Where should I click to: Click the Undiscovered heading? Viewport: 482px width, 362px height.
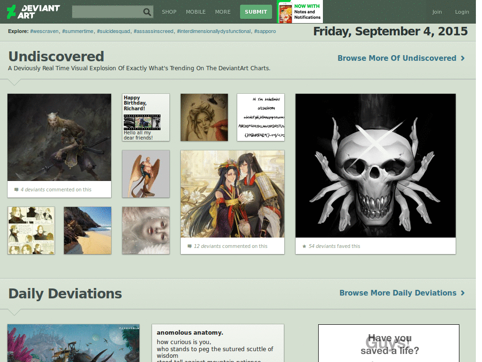pos(56,57)
